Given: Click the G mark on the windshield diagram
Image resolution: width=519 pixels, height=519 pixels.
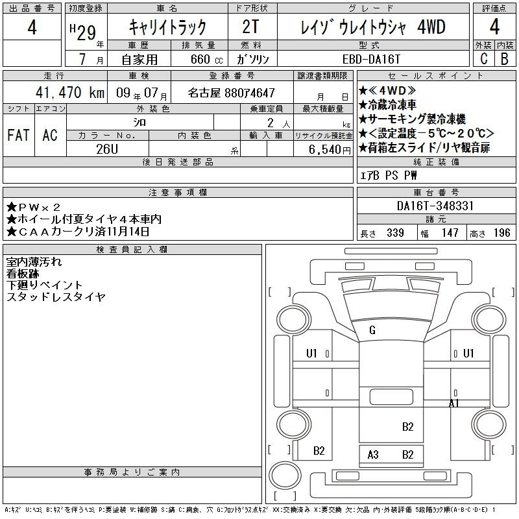Looking at the screenshot, I should point(372,330).
